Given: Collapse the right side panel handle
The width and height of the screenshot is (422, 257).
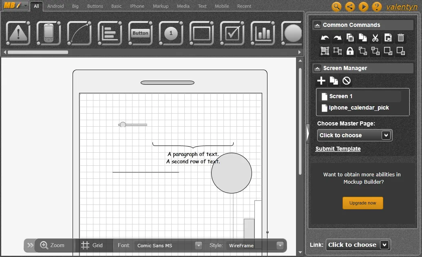Looking at the screenshot, I should click(308, 134).
